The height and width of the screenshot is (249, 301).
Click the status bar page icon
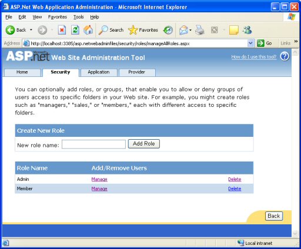point(5,243)
